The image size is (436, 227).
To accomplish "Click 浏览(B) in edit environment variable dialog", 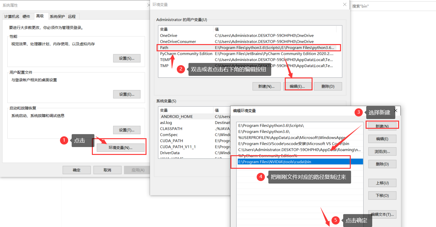I will pyautogui.click(x=382, y=151).
